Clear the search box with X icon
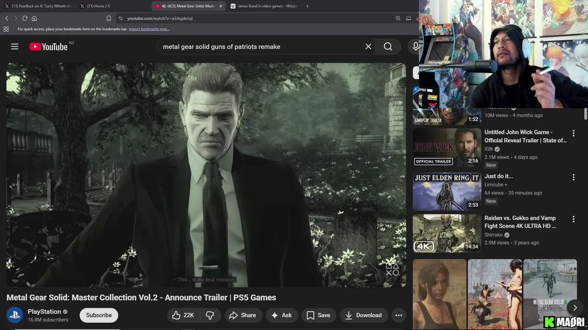588x330 pixels. [368, 47]
